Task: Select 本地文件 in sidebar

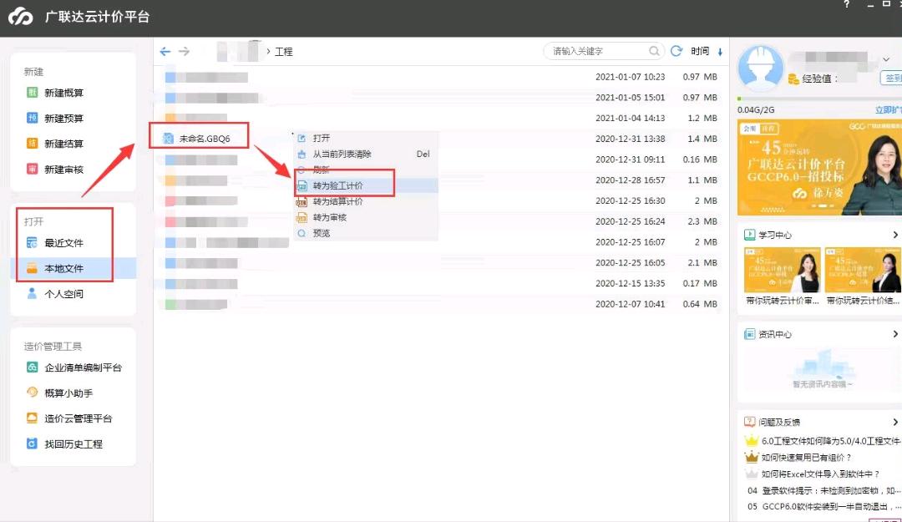Action: pos(73,268)
